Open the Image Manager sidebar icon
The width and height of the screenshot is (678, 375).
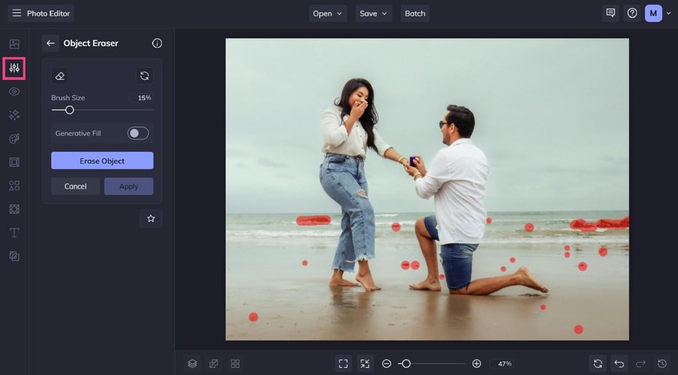click(14, 44)
